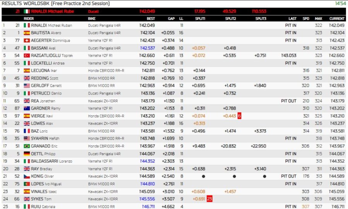Click Spanish flag next to BAUTISTA
Image resolution: width=348 pixels, height=209 pixels.
point(27,33)
